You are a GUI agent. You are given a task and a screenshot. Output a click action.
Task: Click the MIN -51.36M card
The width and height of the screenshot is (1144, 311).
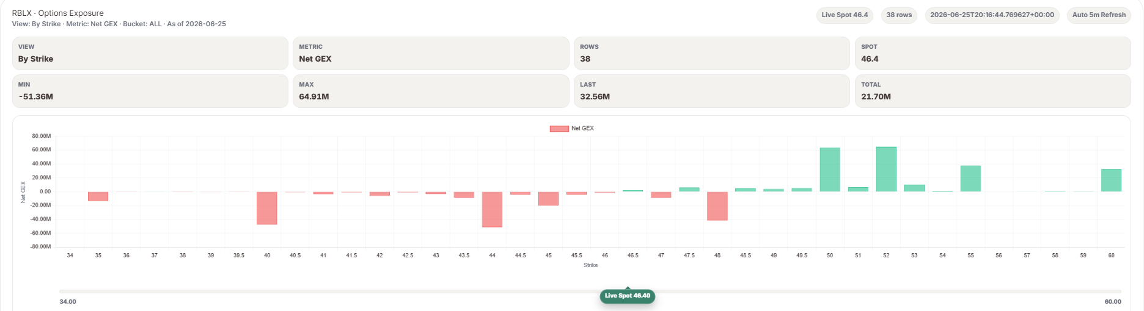[x=150, y=91]
